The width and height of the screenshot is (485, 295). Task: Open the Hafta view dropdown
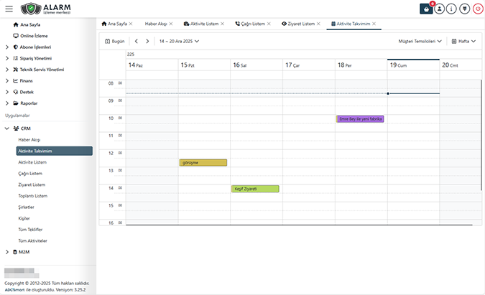point(463,42)
